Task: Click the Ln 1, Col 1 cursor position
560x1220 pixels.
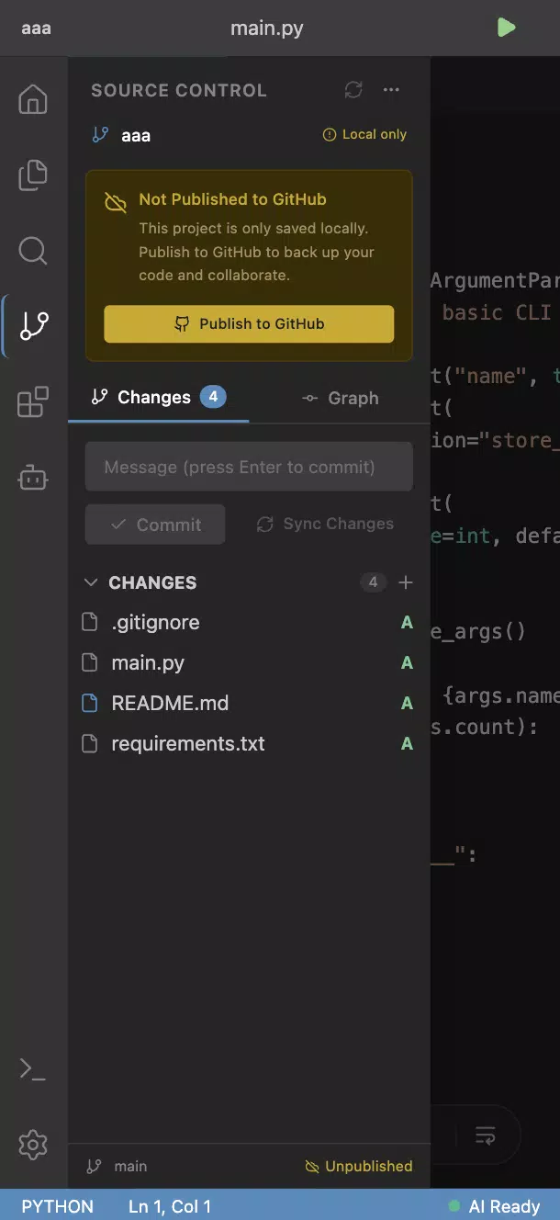Action: click(170, 1206)
